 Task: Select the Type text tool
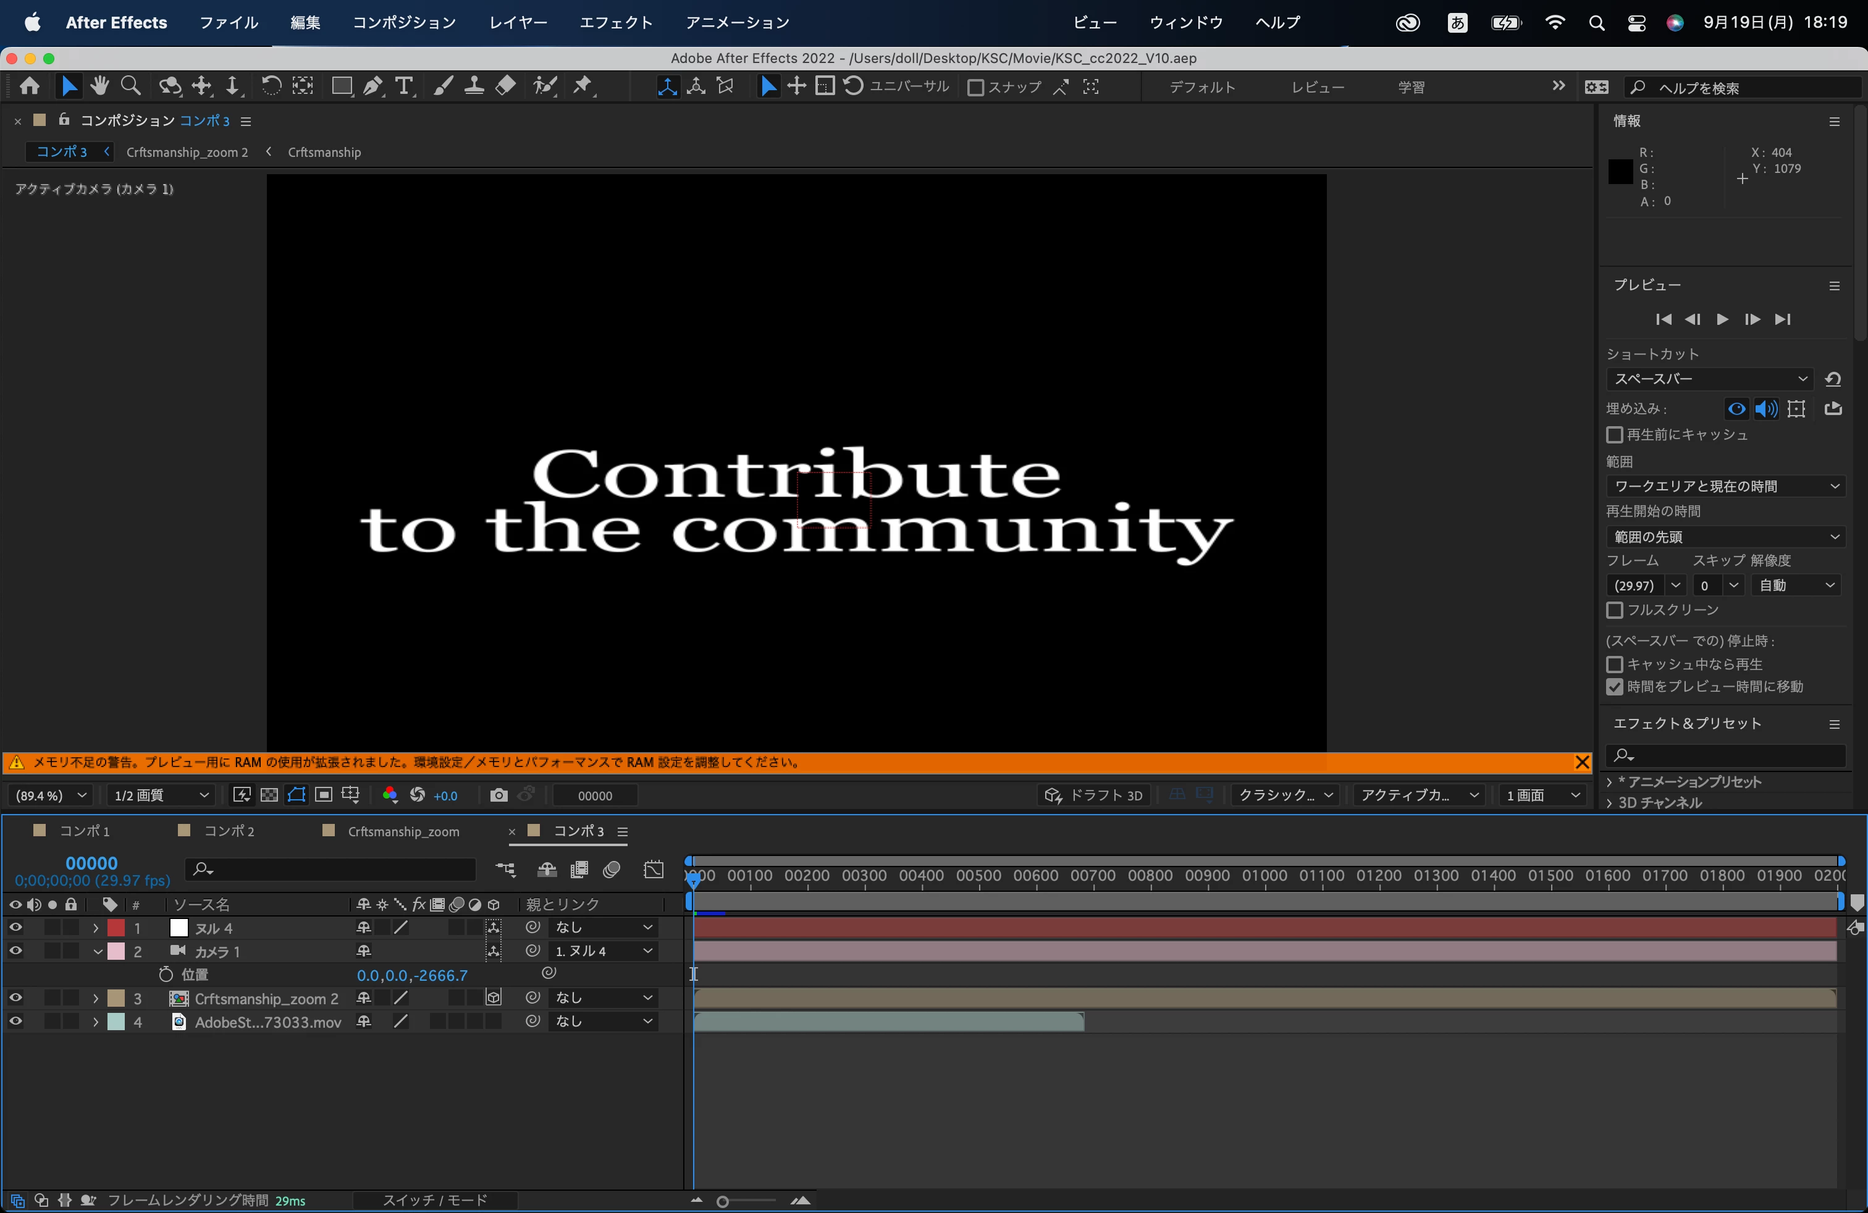(x=404, y=86)
